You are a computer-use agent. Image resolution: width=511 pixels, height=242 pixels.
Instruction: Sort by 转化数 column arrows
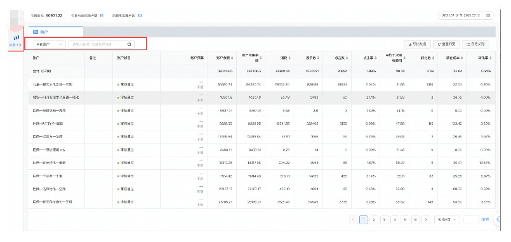click(433, 58)
